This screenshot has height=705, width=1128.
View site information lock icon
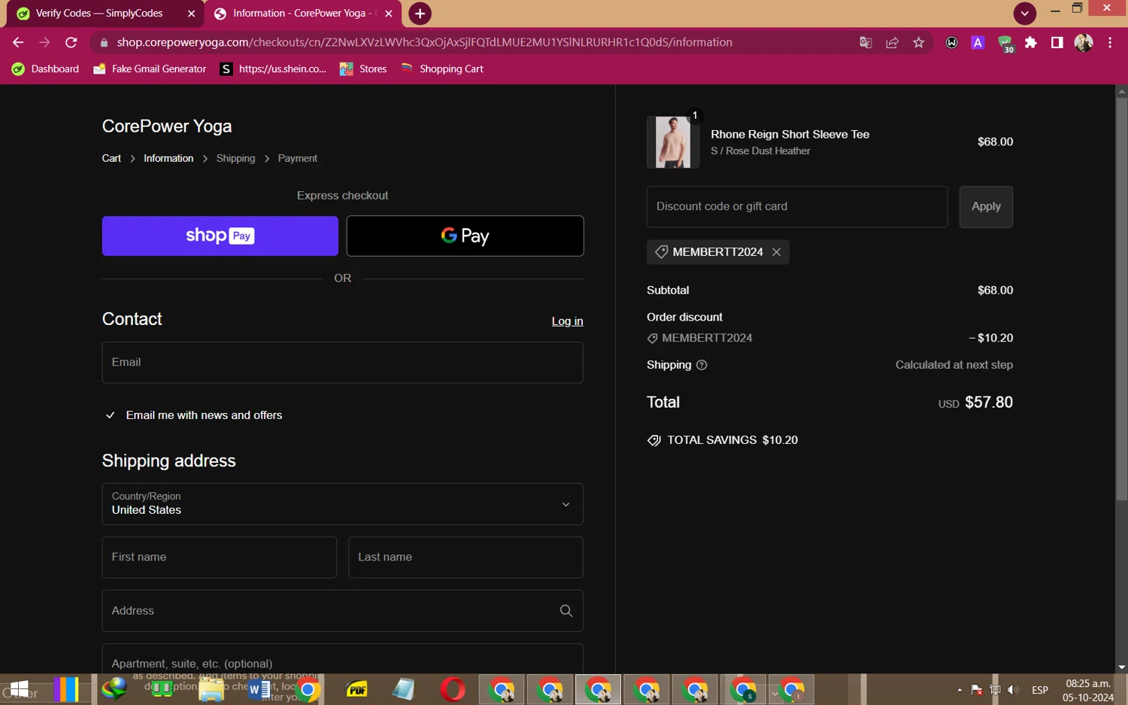(104, 43)
